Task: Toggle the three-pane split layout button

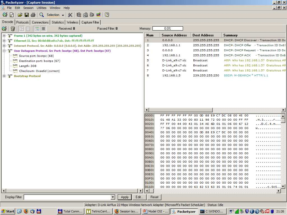Action: pyautogui.click(x=22, y=29)
